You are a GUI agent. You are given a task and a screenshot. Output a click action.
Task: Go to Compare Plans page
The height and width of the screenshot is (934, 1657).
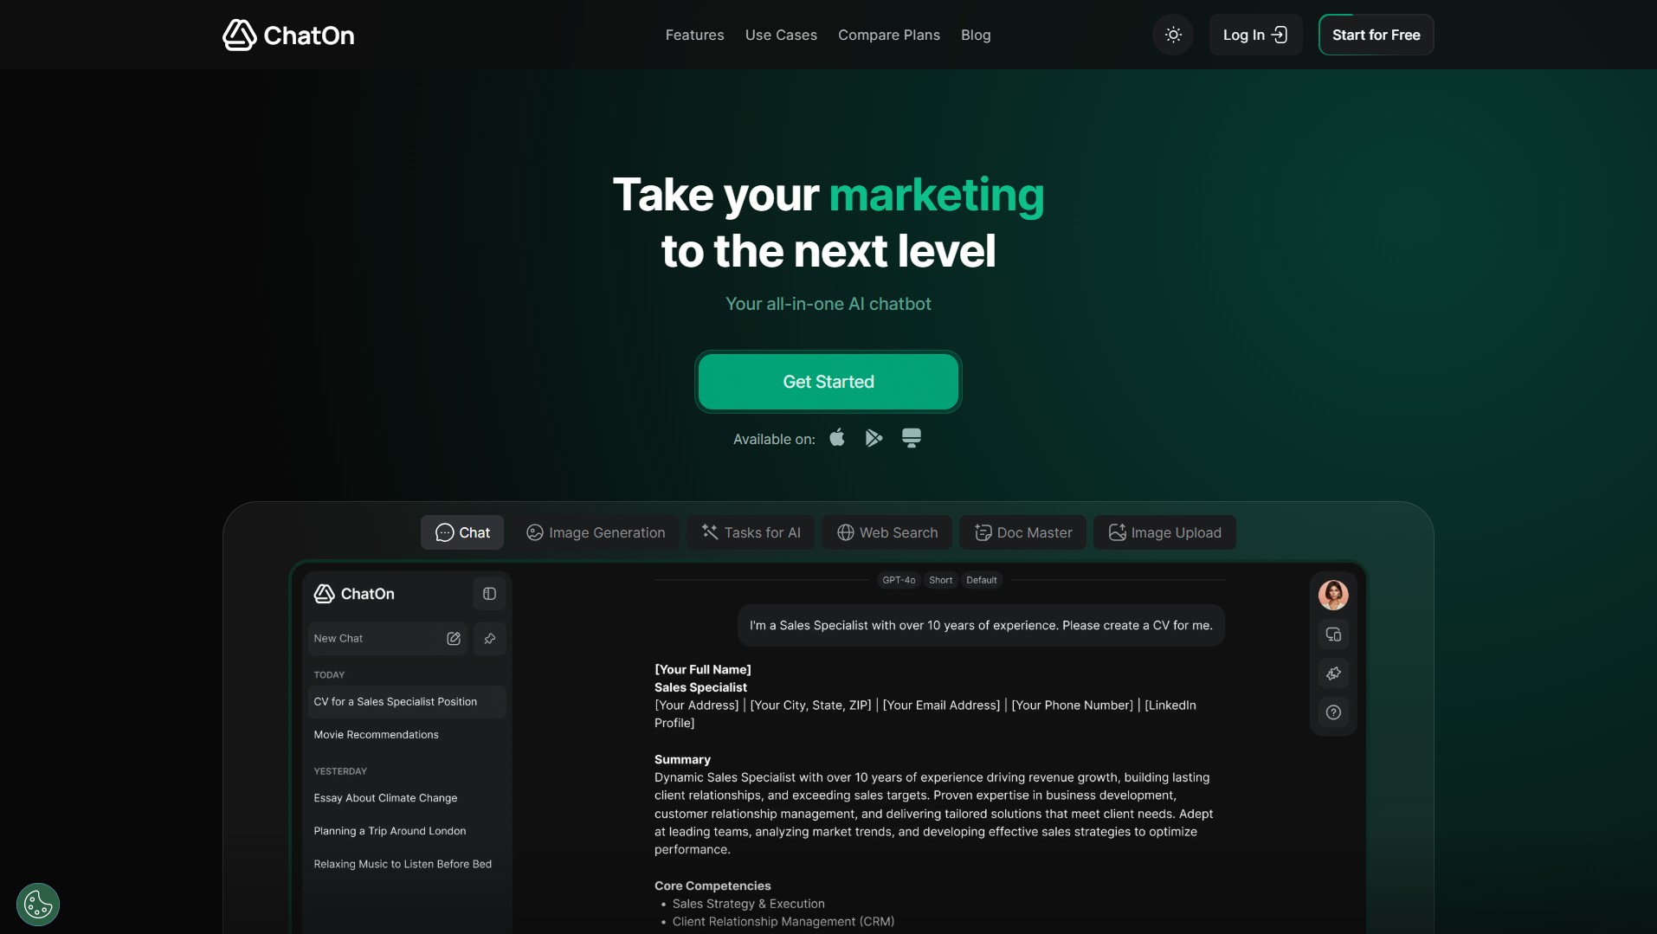pos(888,35)
